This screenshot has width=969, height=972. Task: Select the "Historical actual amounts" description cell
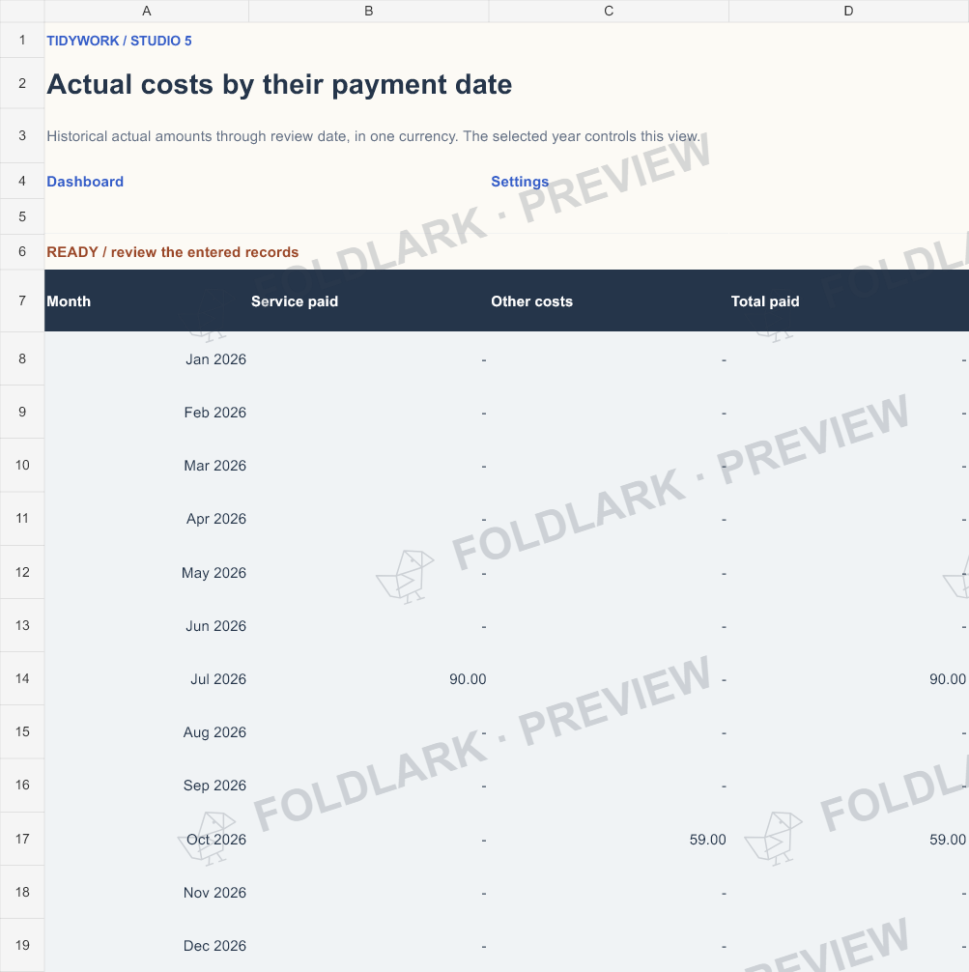coord(373,136)
